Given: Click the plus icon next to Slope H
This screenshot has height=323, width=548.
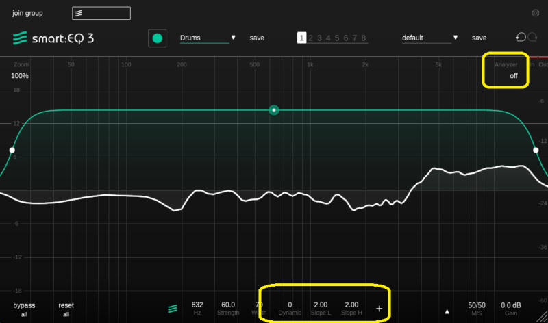Looking at the screenshot, I should pos(379,308).
